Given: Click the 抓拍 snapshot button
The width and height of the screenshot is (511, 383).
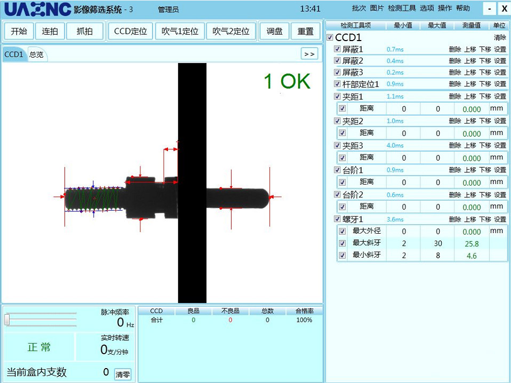Looking at the screenshot, I should point(84,31).
